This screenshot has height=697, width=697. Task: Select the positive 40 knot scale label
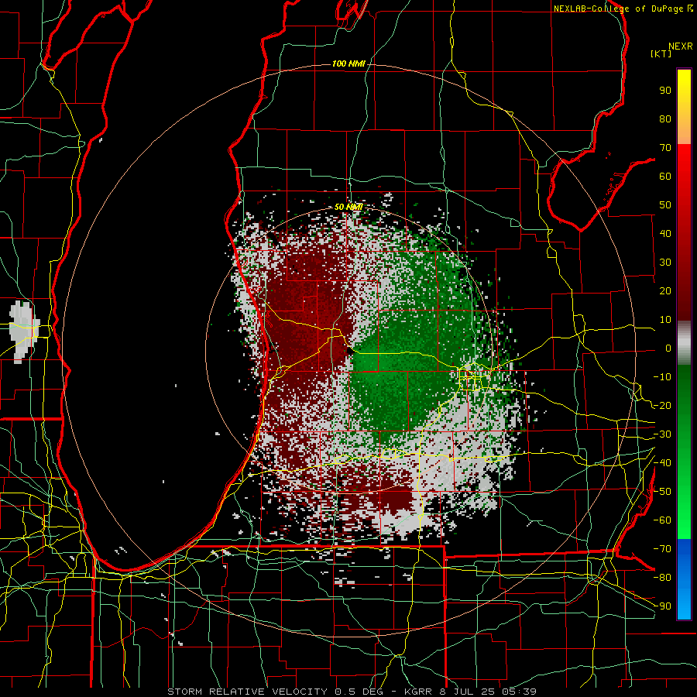(665, 234)
